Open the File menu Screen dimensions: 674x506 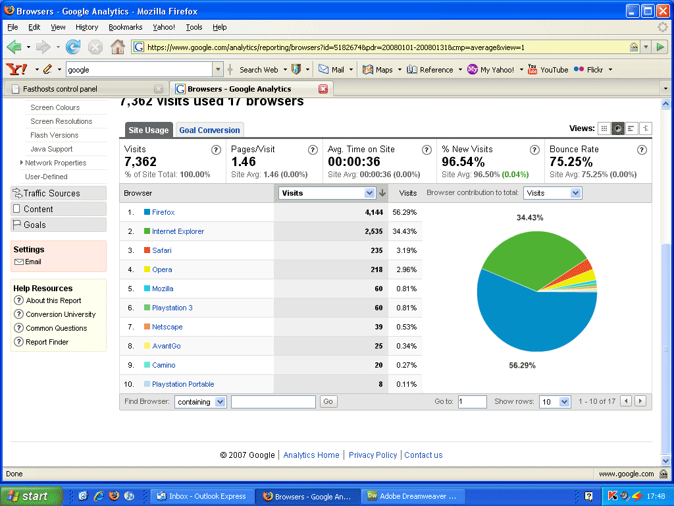tap(13, 27)
